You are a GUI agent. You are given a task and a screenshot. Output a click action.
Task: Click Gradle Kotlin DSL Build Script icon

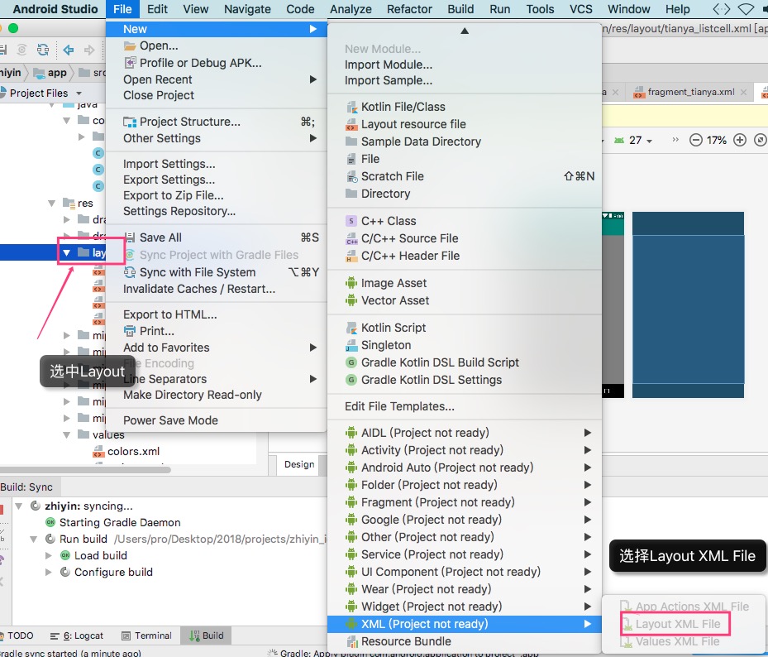pos(351,362)
